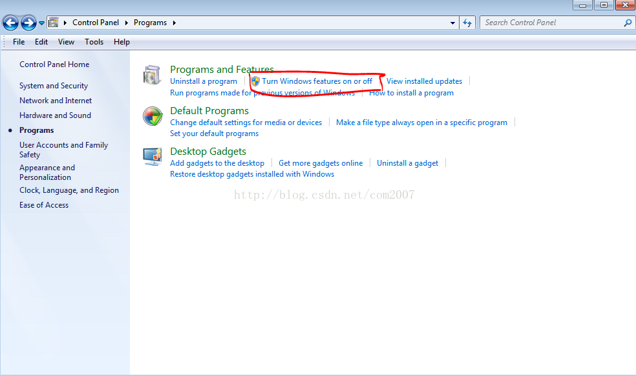Screen dimensions: 636x376
Task: Open Appearance and Personalization category
Action: pos(47,172)
